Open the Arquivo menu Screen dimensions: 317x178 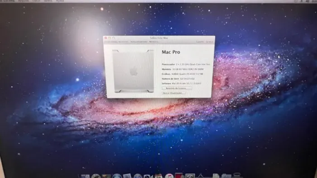pyautogui.click(x=23, y=1)
